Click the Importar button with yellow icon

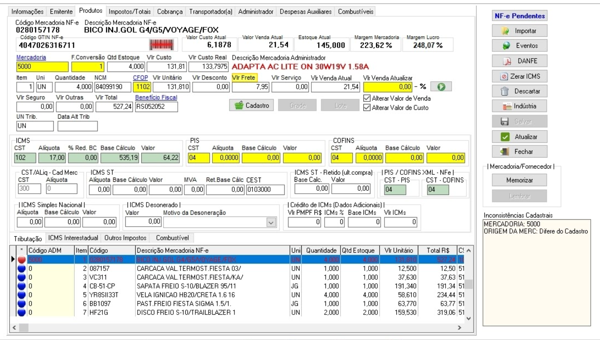pos(519,31)
